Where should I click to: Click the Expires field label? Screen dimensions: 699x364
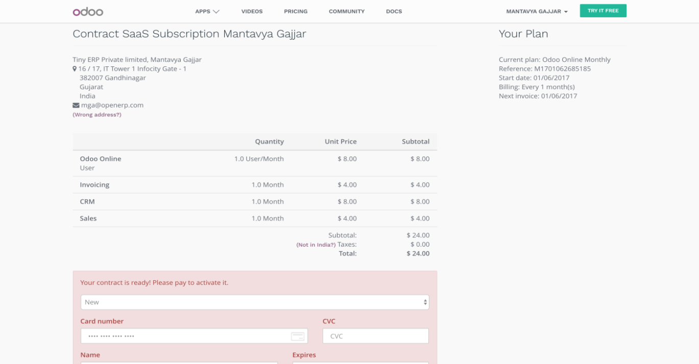(304, 355)
